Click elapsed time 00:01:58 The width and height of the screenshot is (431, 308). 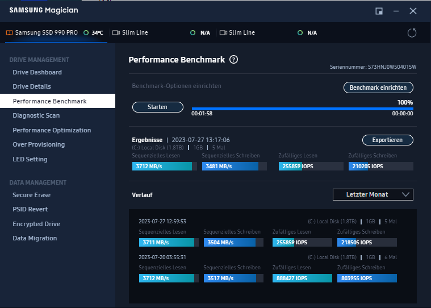(x=202, y=114)
